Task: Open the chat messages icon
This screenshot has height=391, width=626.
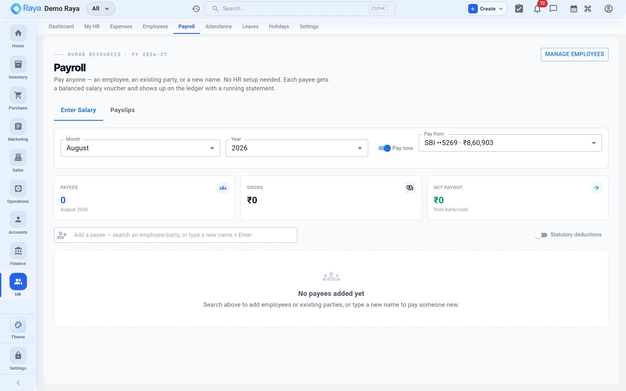Action: [x=553, y=9]
